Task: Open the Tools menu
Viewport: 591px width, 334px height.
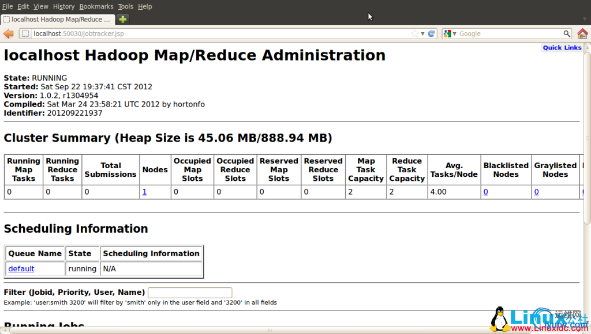Action: (125, 6)
